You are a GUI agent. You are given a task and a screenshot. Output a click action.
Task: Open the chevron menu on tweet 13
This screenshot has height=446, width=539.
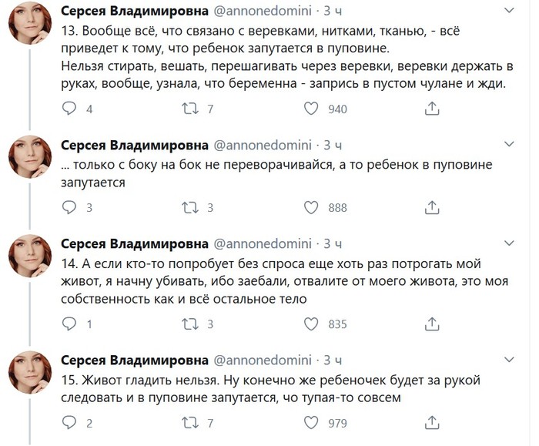(x=509, y=11)
